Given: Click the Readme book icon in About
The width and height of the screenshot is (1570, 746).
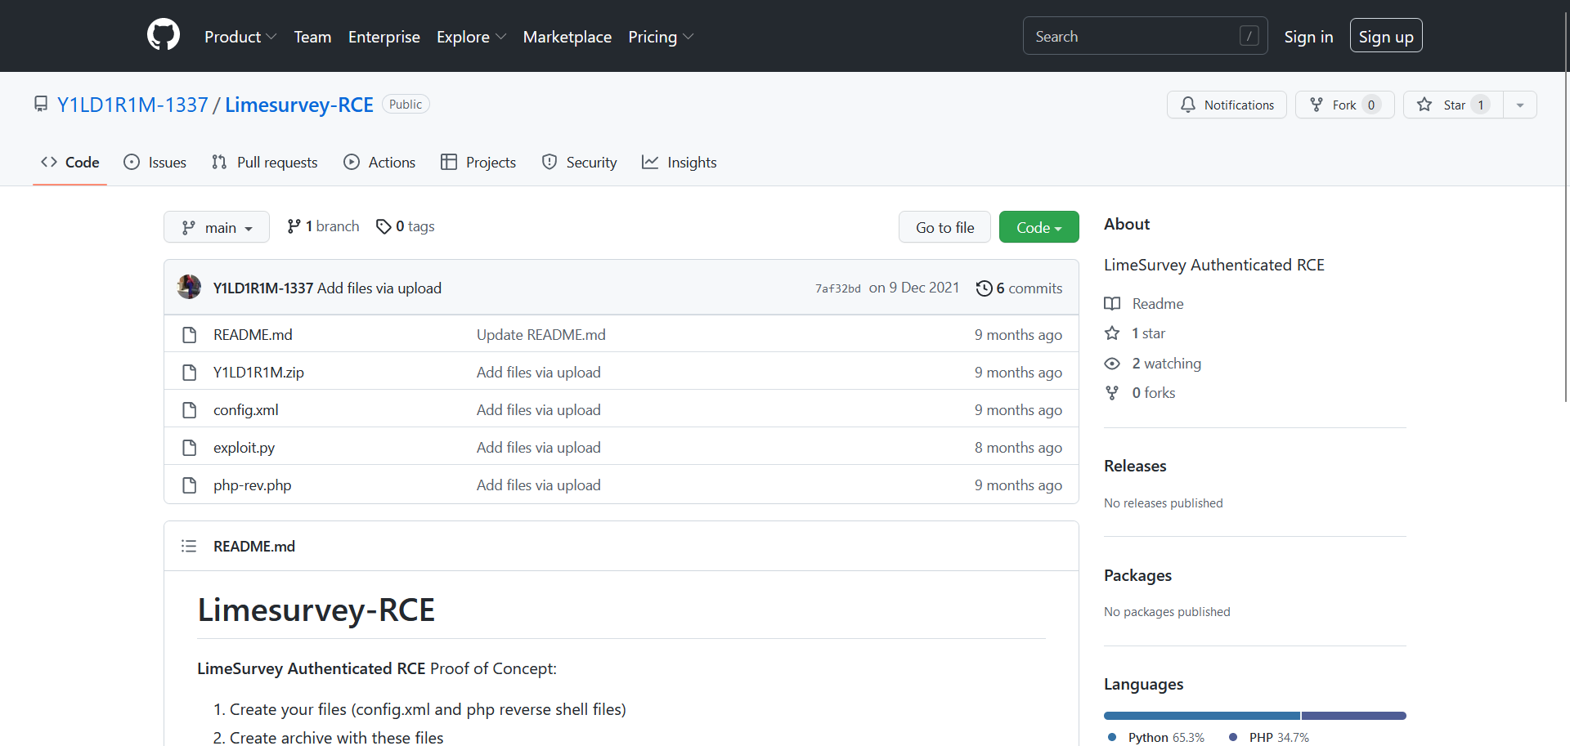Looking at the screenshot, I should pyautogui.click(x=1112, y=304).
